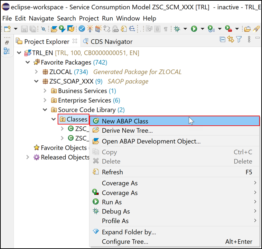This screenshot has height=249, width=262.
Task: Click the Run ABAP Development Object toolbar icon
Action: click(x=62, y=29)
